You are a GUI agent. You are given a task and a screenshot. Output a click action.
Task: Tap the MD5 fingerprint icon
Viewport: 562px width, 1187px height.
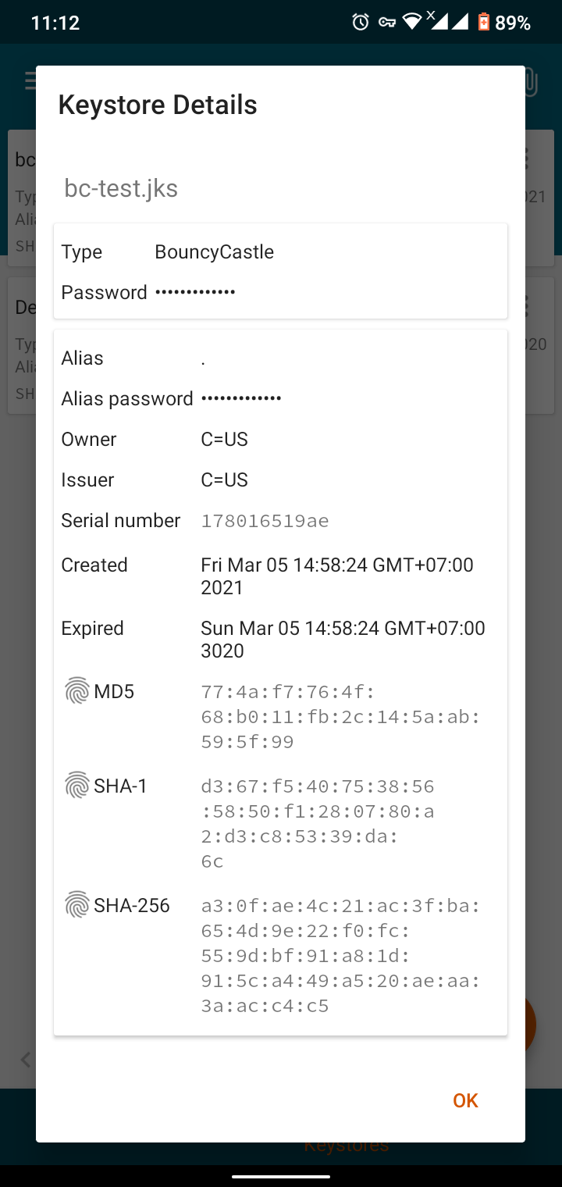click(x=77, y=691)
